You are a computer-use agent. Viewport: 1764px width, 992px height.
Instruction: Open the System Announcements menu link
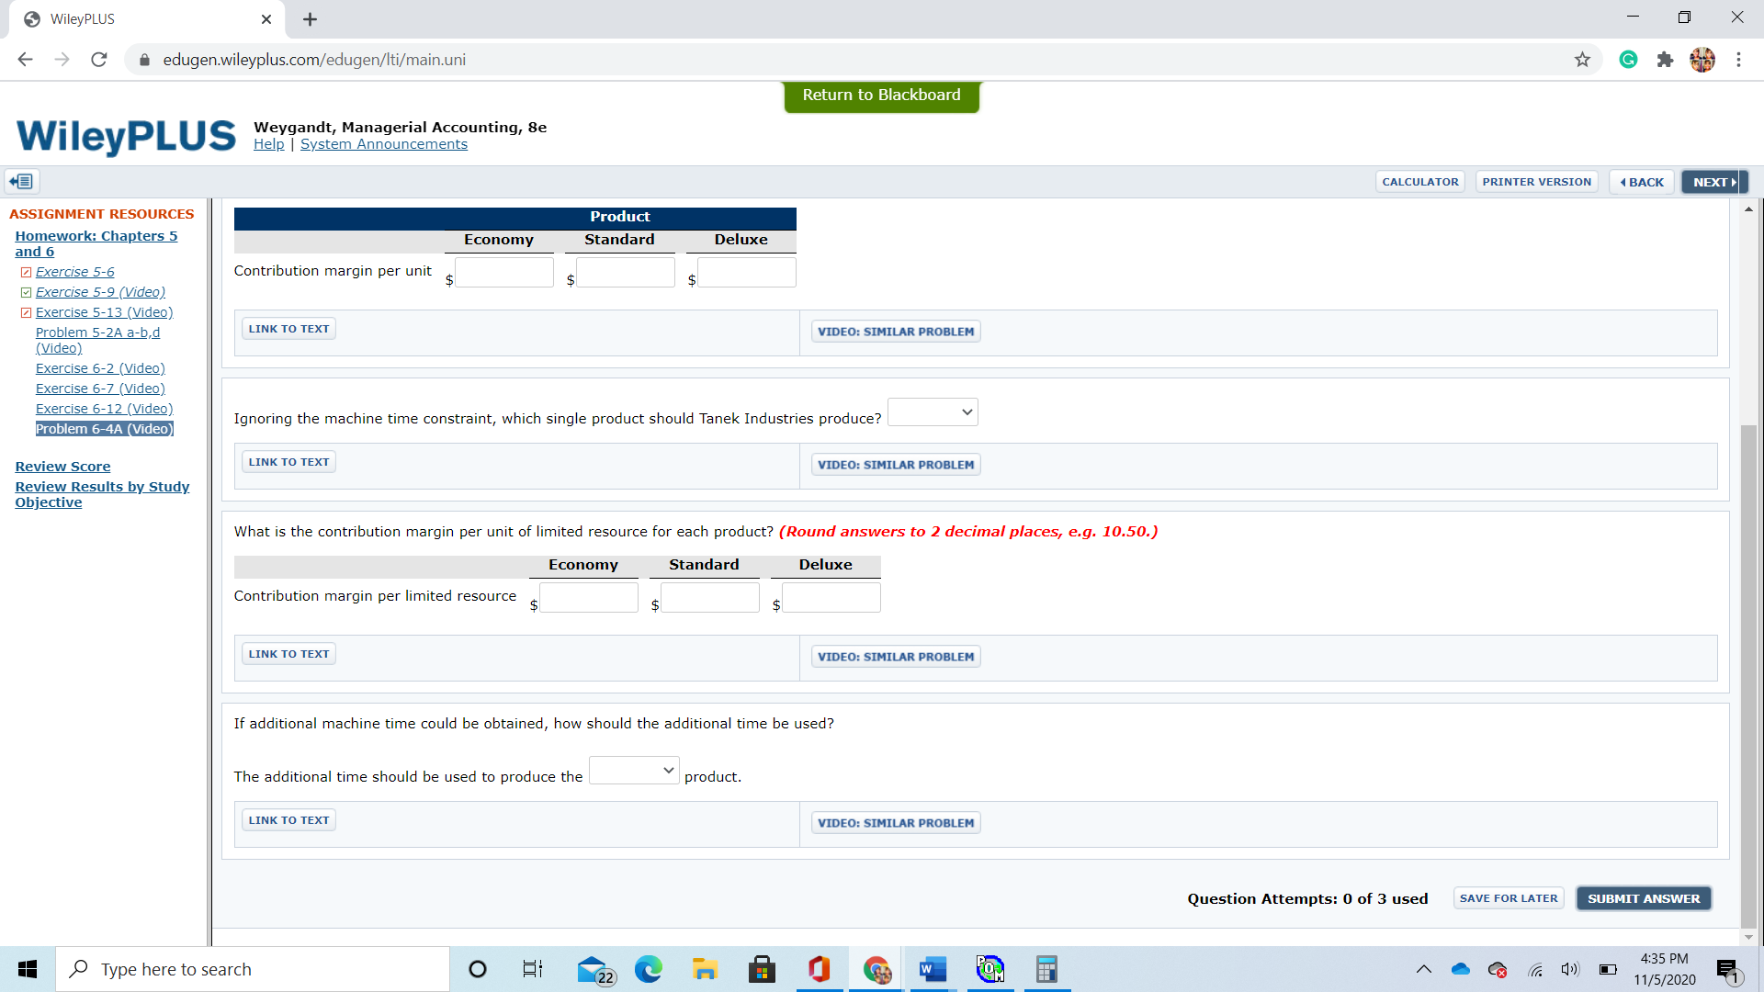coord(384,144)
